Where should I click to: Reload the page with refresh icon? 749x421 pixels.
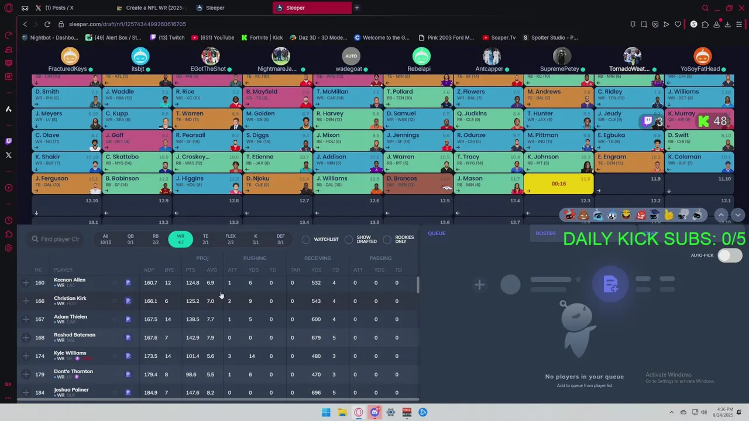pyautogui.click(x=47, y=24)
